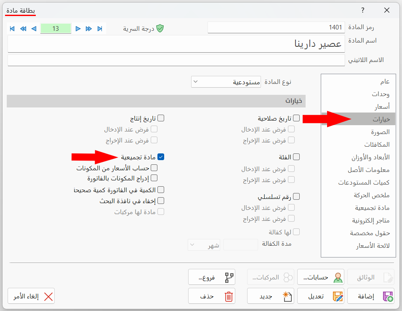Select المكافئات in the side list

coord(358,145)
